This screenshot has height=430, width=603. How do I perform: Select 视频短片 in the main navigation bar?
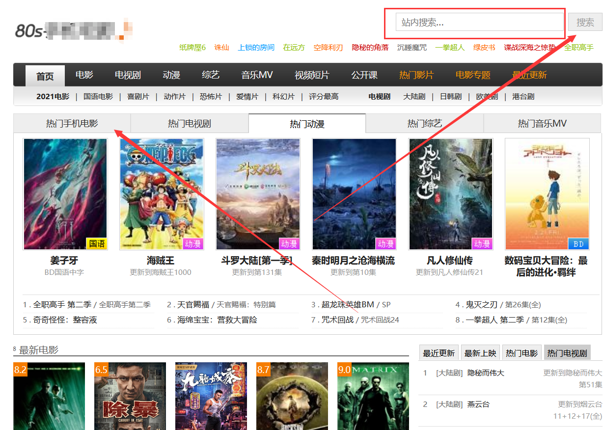(x=312, y=75)
